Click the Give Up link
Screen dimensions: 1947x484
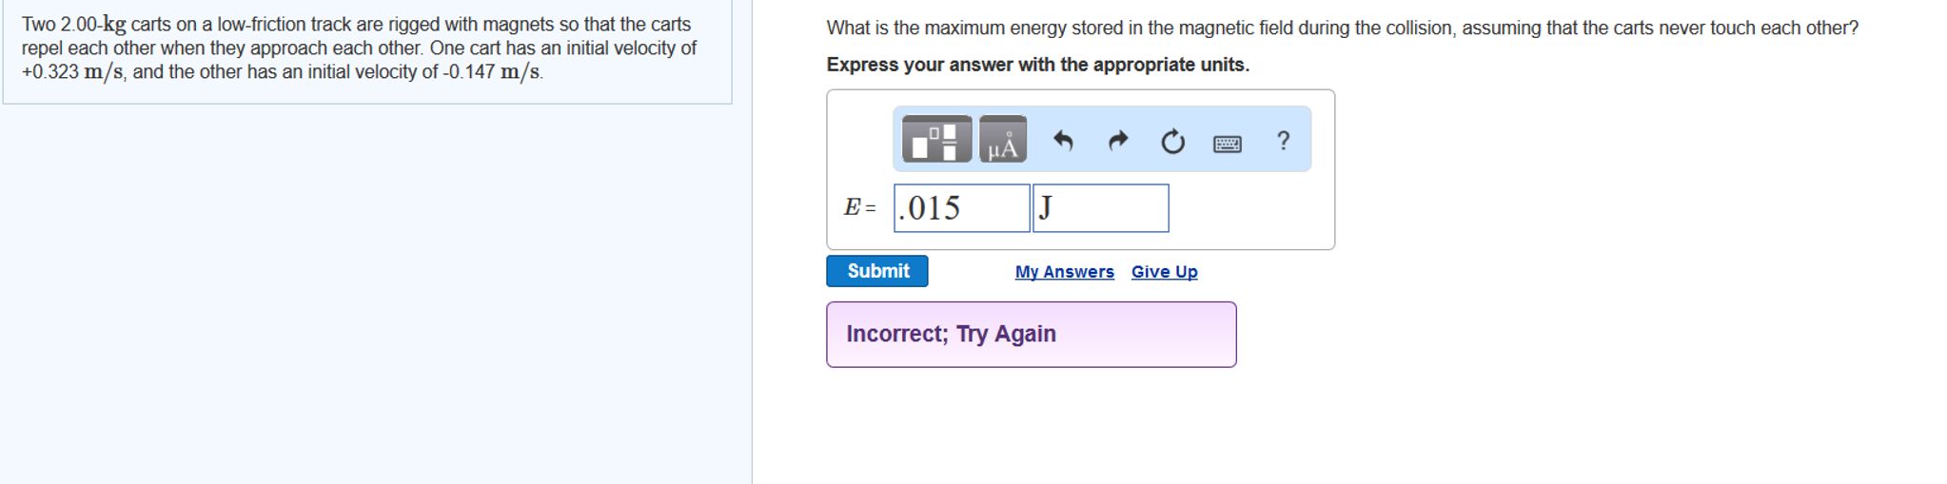[x=1164, y=272]
